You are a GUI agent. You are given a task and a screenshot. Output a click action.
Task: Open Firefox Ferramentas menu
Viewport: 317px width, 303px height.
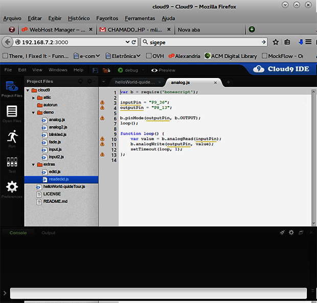click(140, 18)
